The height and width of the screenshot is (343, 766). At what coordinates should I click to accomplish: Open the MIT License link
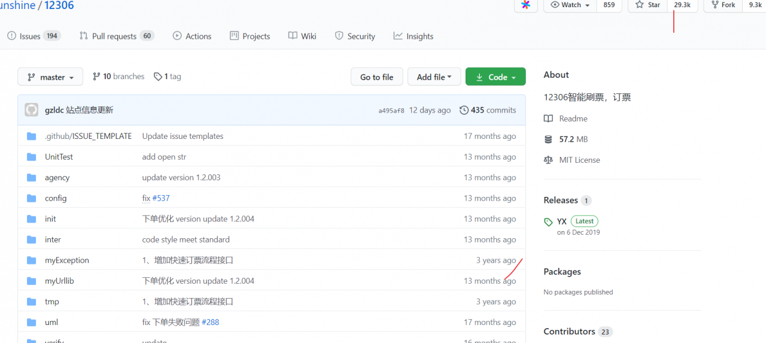tap(579, 160)
